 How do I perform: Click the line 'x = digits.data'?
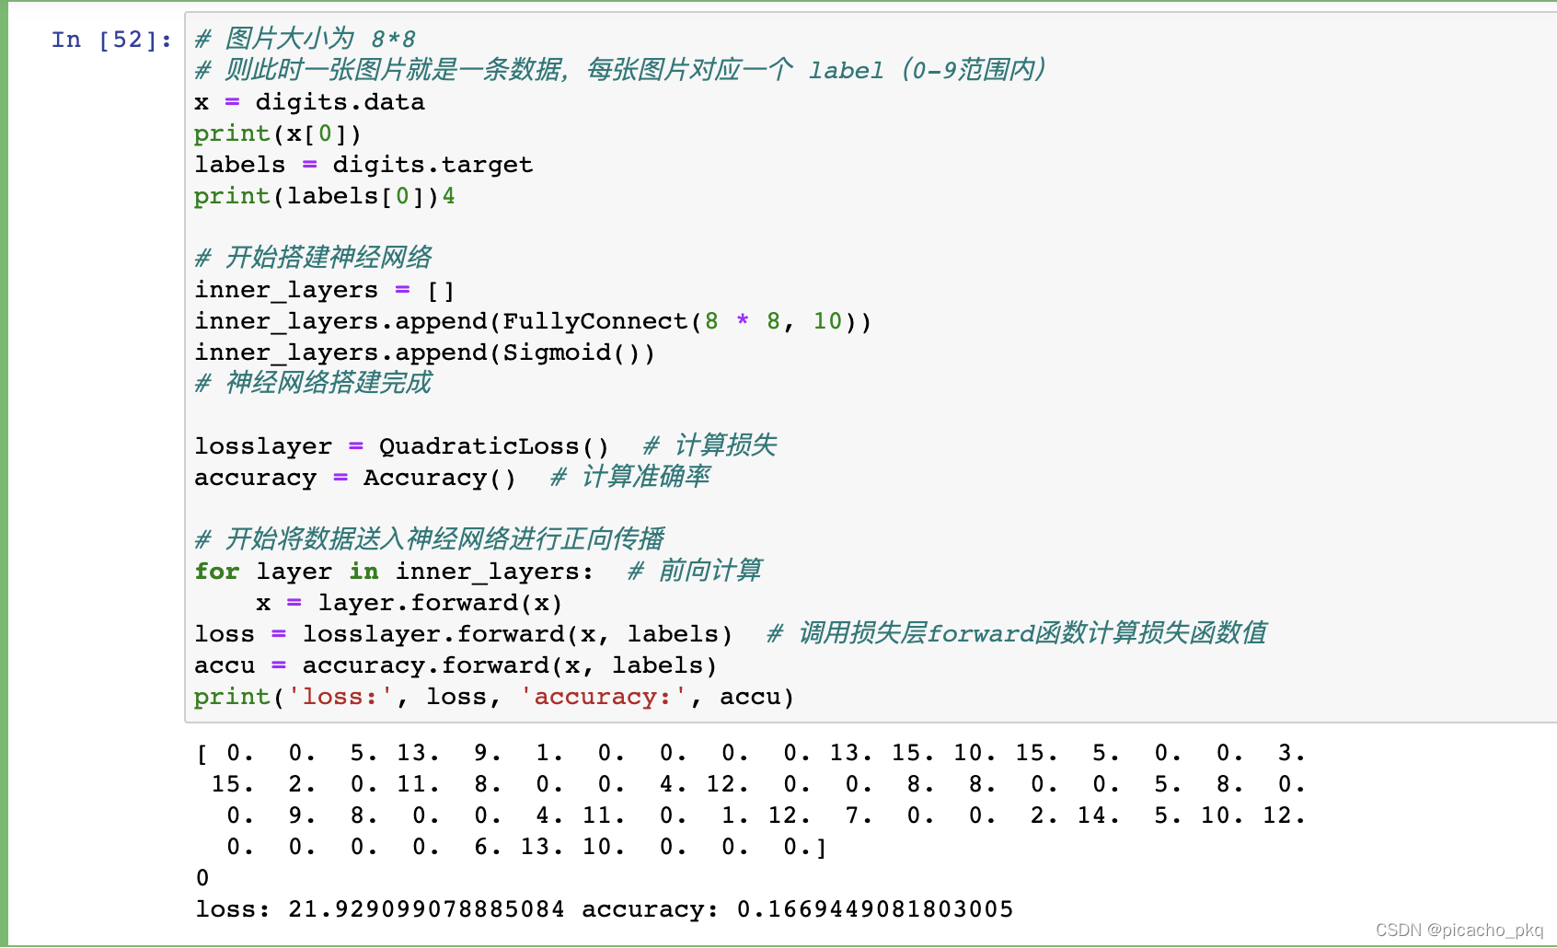[x=309, y=101]
